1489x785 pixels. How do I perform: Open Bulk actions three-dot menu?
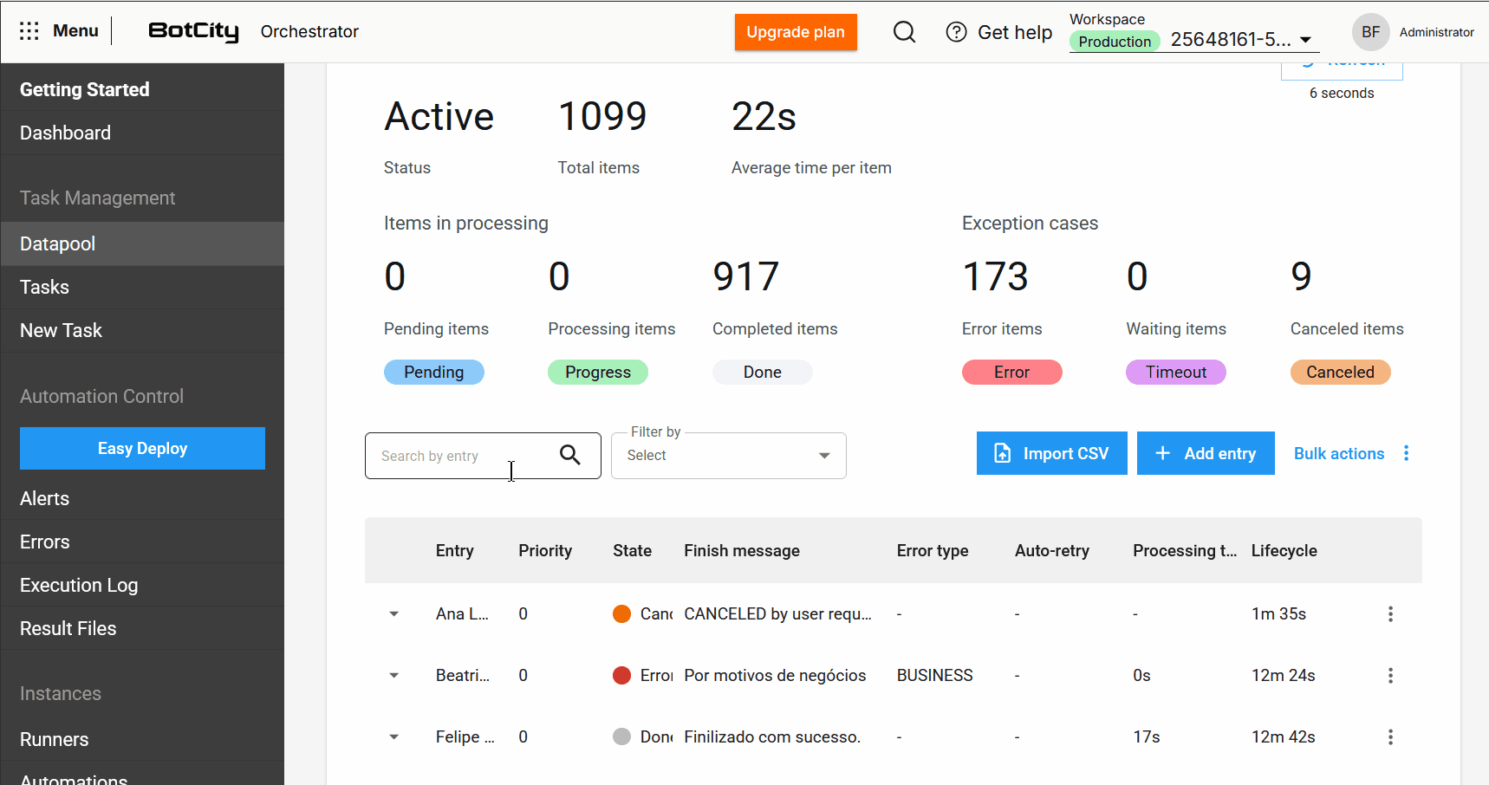1406,453
